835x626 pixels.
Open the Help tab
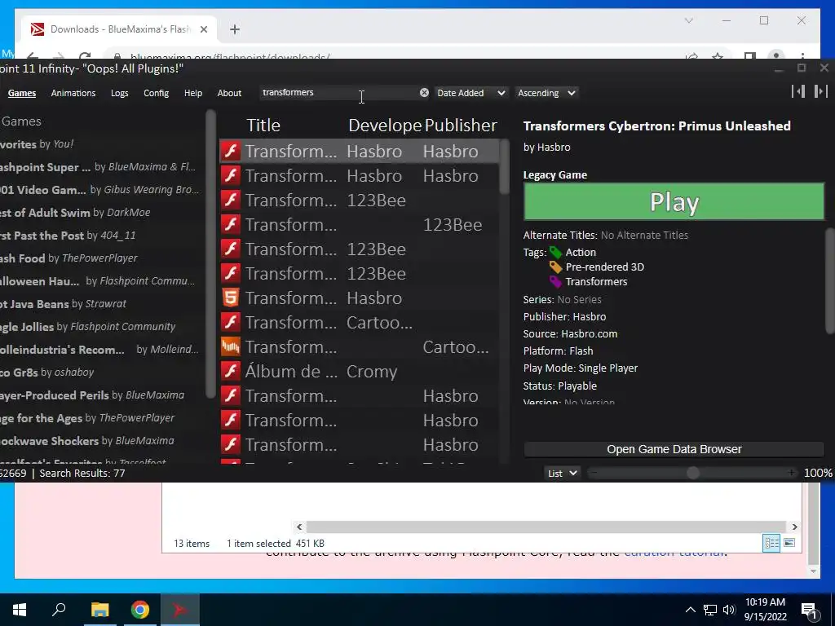193,93
